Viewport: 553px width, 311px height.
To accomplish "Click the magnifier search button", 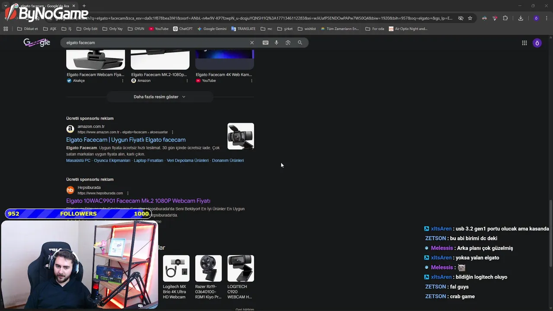I will 300,43.
